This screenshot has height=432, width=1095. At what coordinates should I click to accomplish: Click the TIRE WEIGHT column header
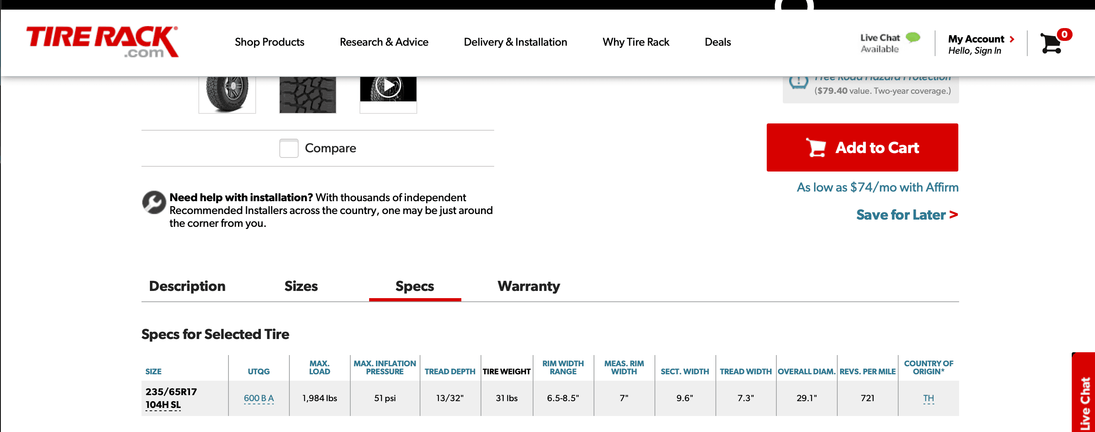click(x=506, y=371)
